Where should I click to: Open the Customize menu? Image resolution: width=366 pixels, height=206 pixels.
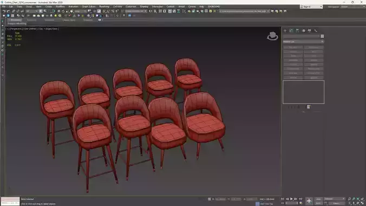tap(130, 7)
